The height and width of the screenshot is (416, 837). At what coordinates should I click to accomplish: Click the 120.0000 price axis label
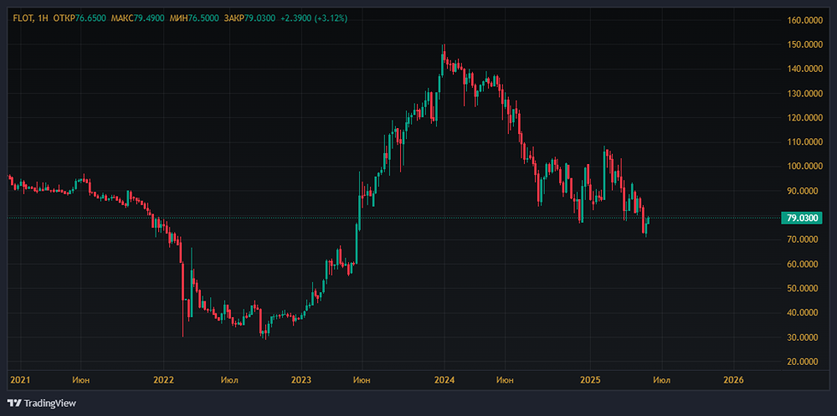tap(805, 118)
